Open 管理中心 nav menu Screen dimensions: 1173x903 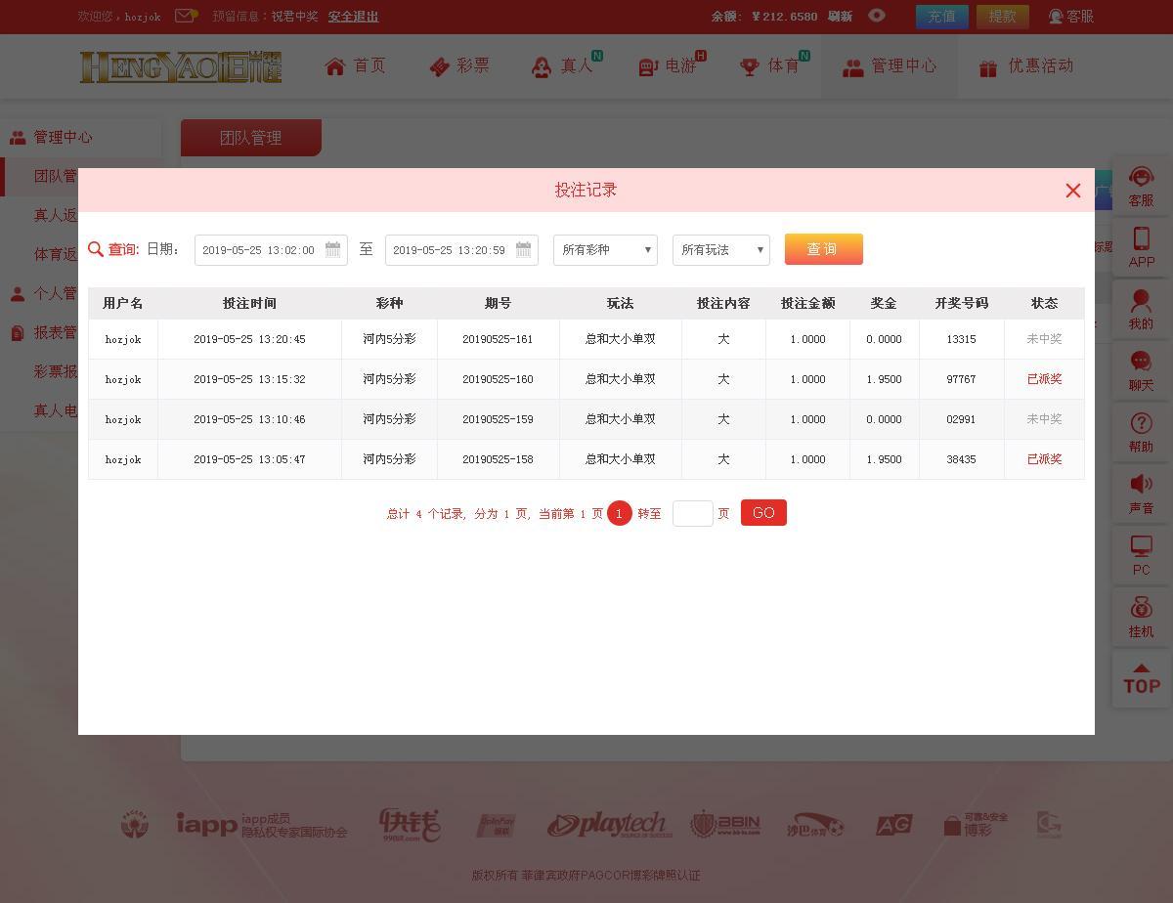coord(891,65)
